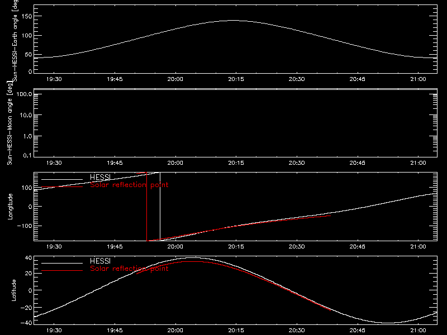
Task: Click 20:15 time label under Longitude plot
Action: coord(236,246)
